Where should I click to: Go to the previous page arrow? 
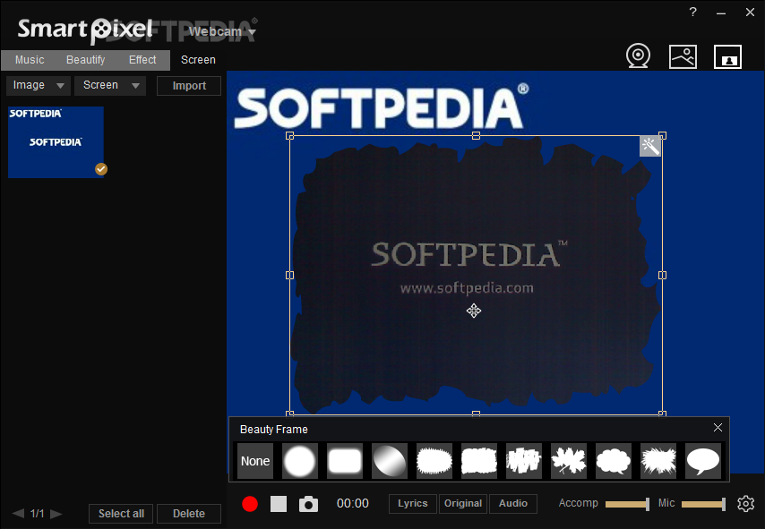tap(18, 514)
